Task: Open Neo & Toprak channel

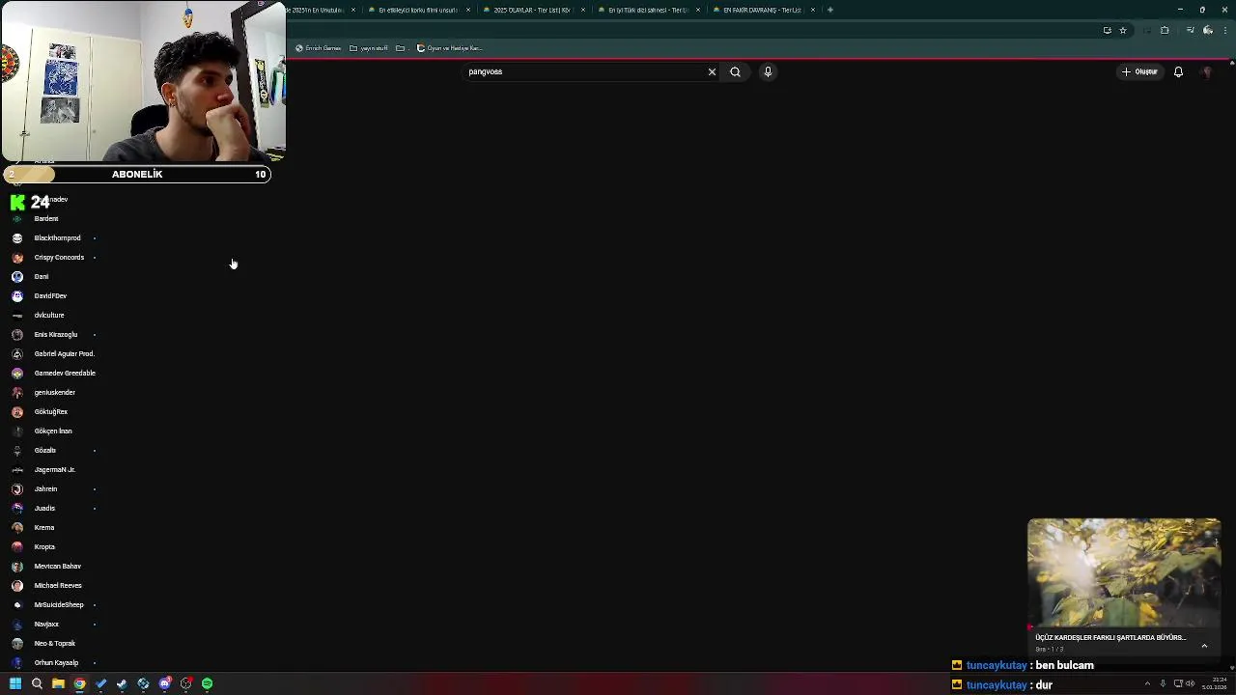Action: pyautogui.click(x=53, y=644)
